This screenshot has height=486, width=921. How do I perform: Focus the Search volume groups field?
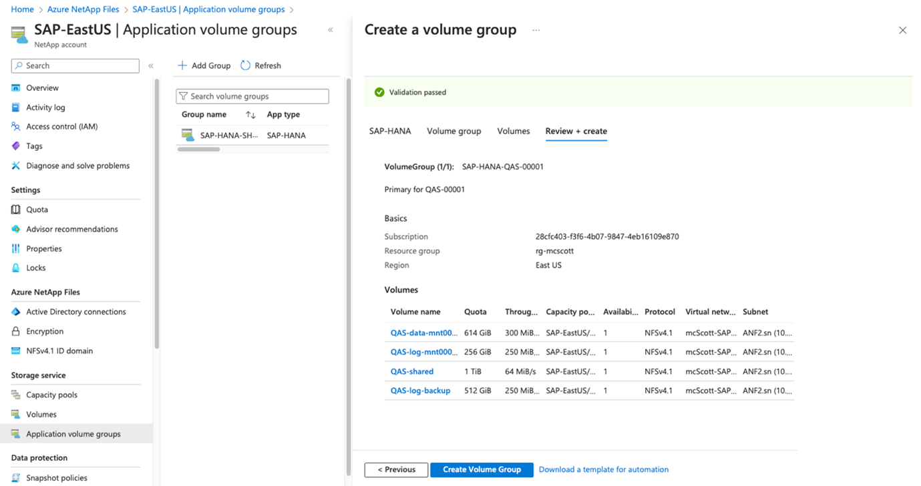[252, 96]
